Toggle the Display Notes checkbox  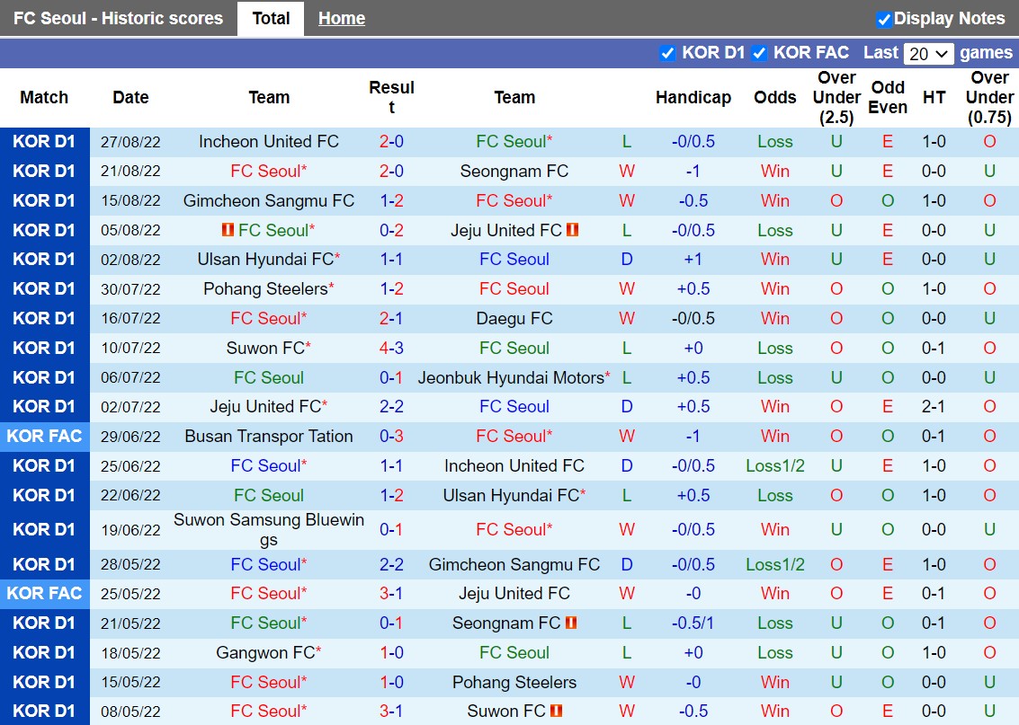[x=884, y=18]
